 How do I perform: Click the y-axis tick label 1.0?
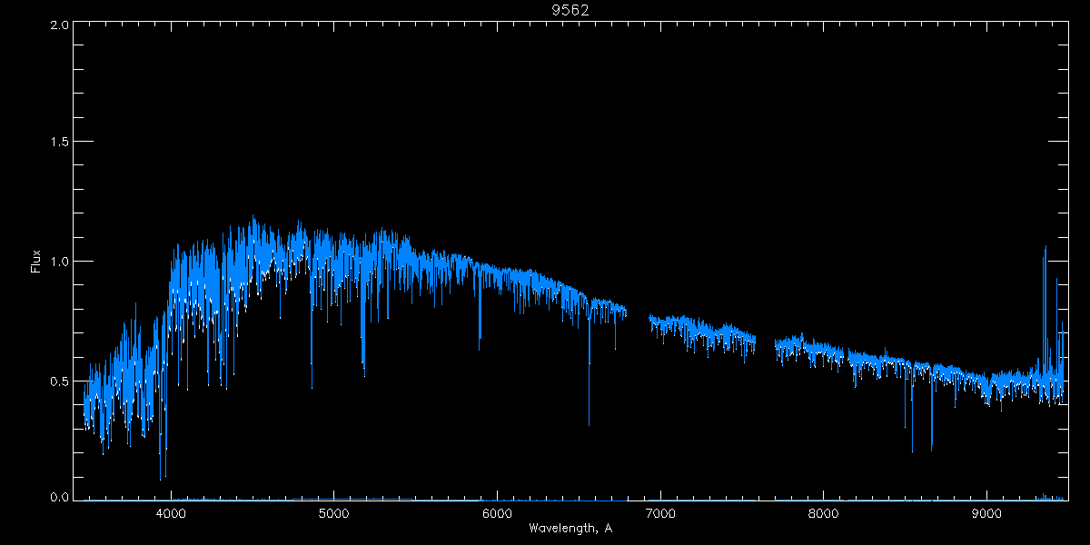[59, 262]
